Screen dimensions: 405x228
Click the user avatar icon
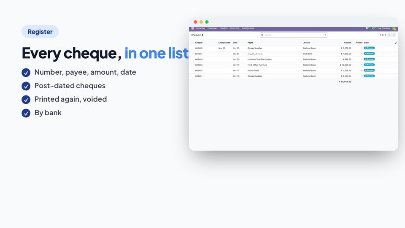click(x=394, y=28)
